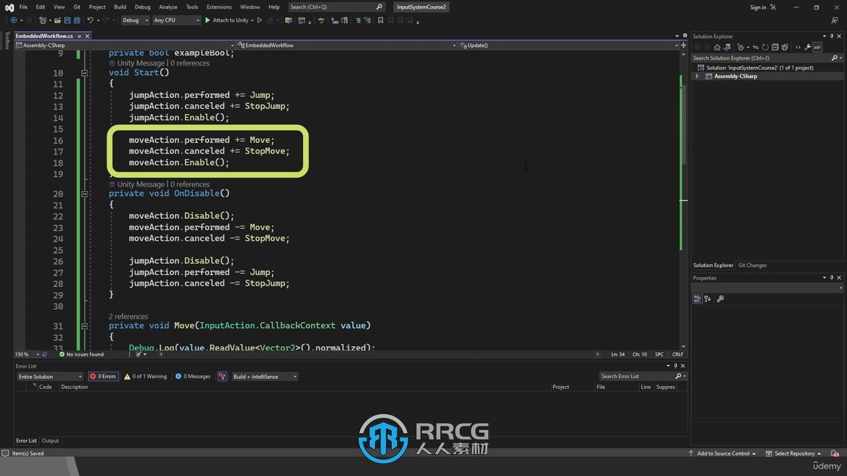Open the Build + IntelliSense dropdown

pos(265,376)
